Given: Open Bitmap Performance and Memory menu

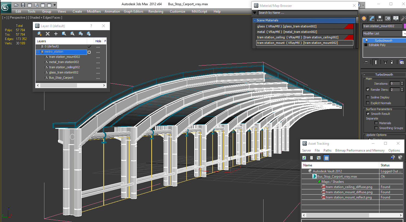Looking at the screenshot, I should click(x=360, y=150).
